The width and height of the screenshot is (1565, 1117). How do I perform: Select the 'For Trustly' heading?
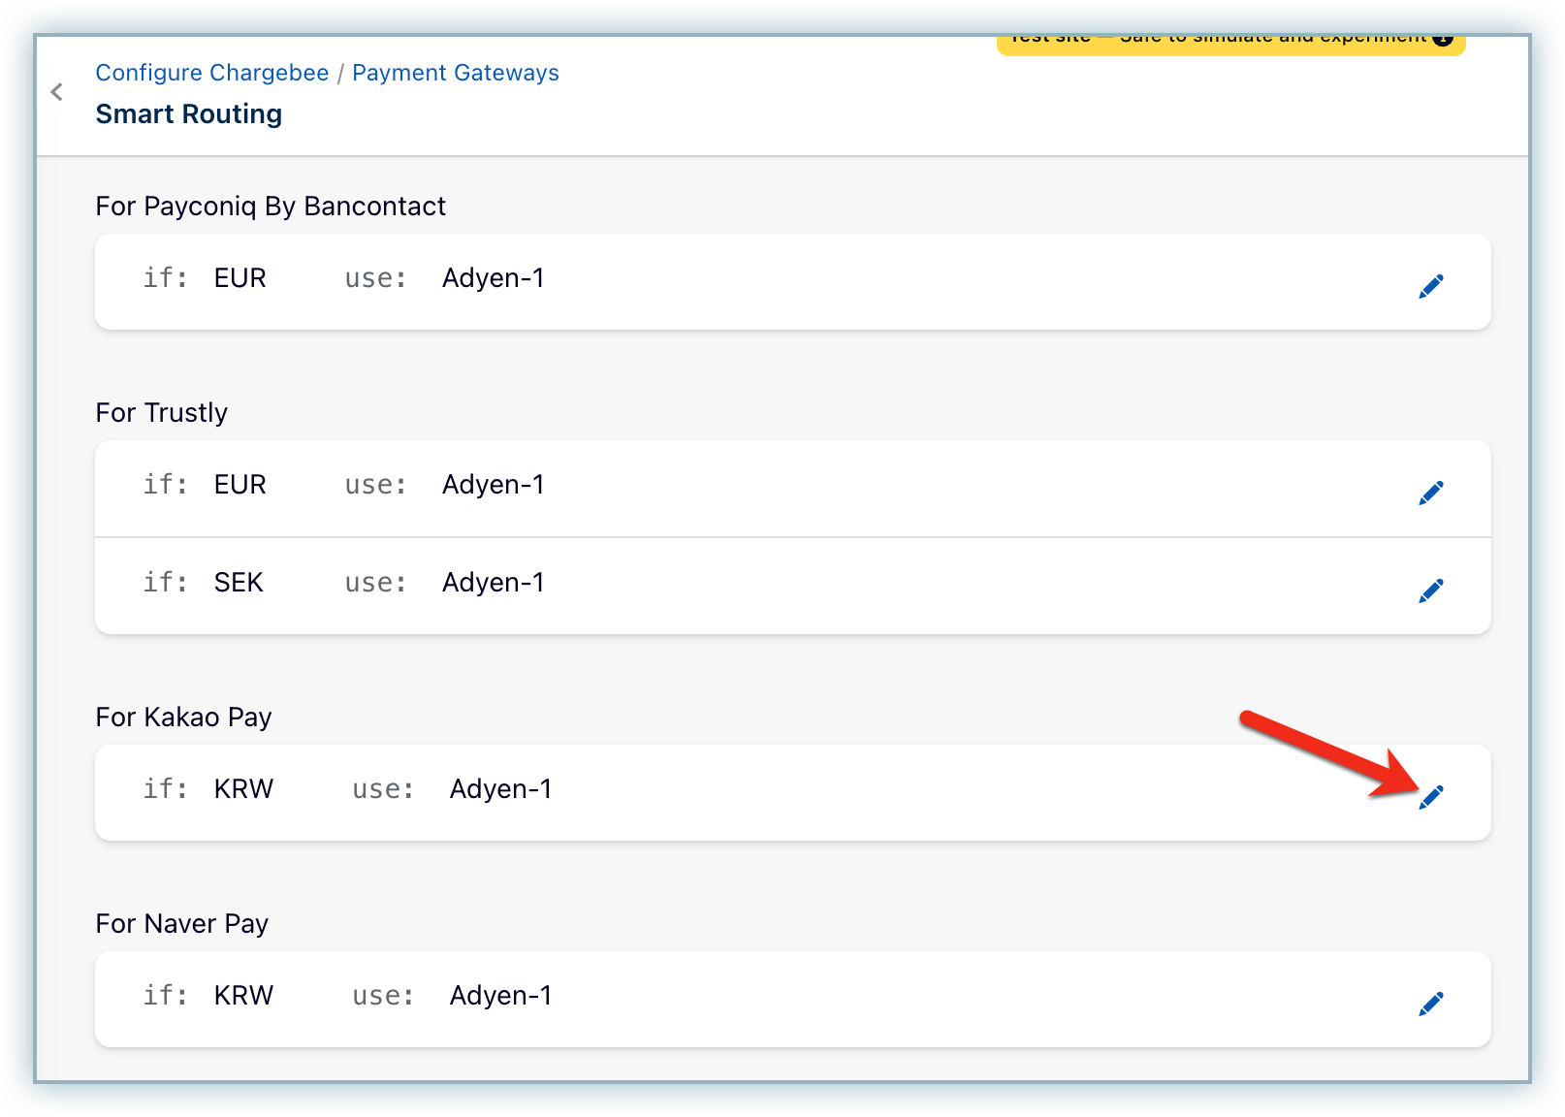click(162, 413)
